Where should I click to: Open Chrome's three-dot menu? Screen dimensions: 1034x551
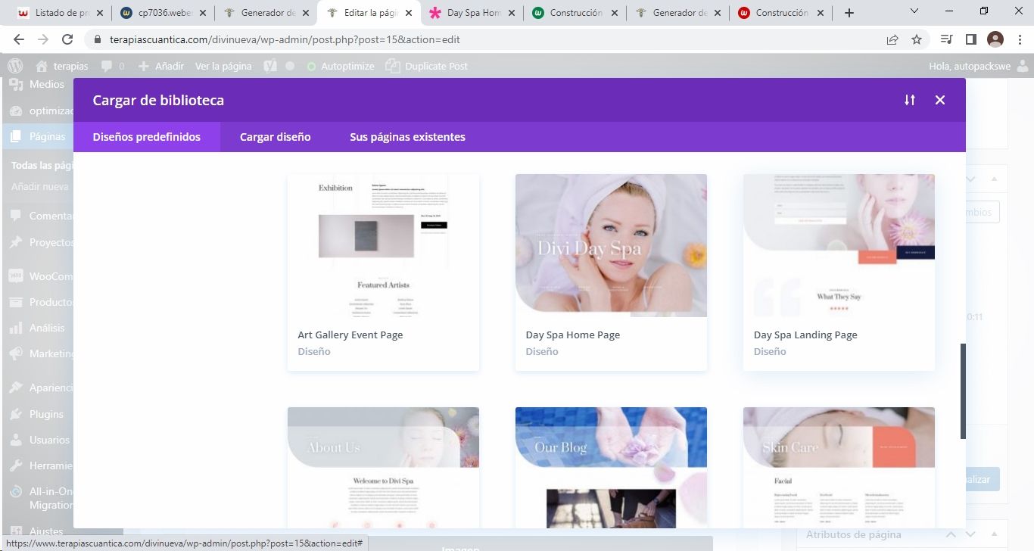coord(1019,39)
